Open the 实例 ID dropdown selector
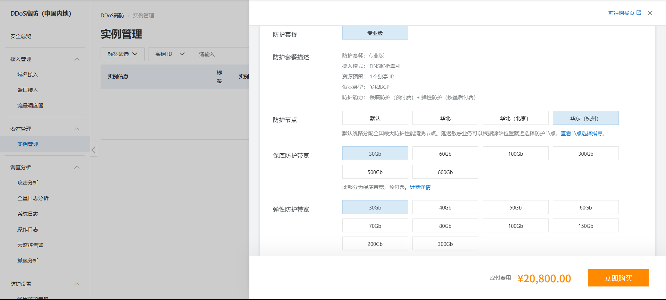The width and height of the screenshot is (666, 300). pos(170,54)
